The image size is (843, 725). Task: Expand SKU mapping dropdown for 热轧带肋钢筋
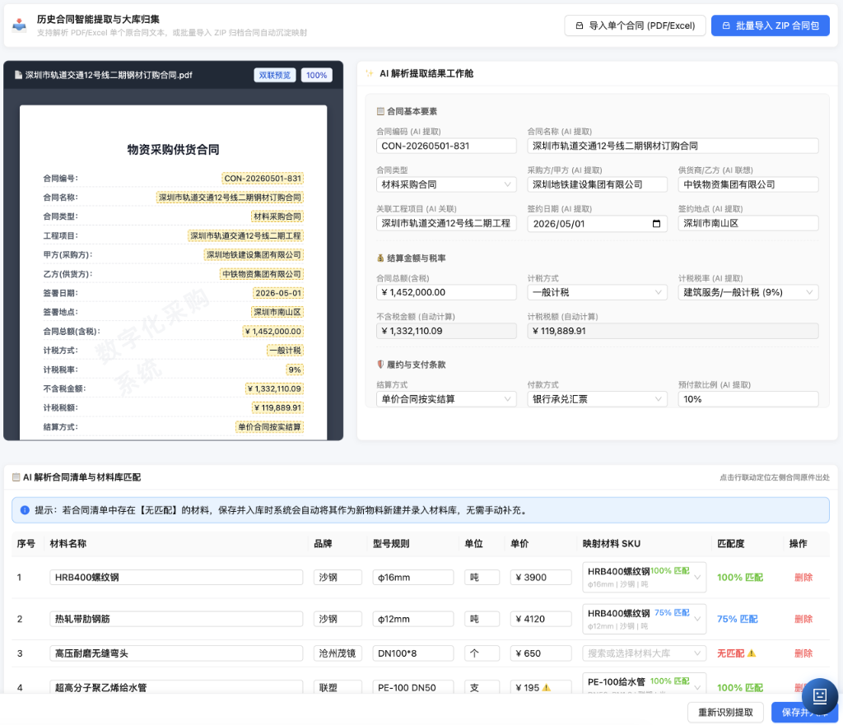click(644, 619)
